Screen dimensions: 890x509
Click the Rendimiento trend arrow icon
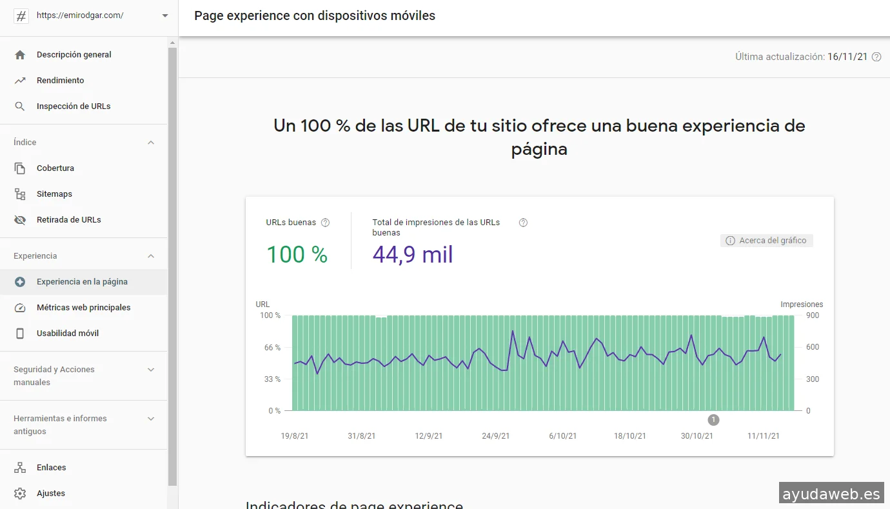pyautogui.click(x=20, y=81)
